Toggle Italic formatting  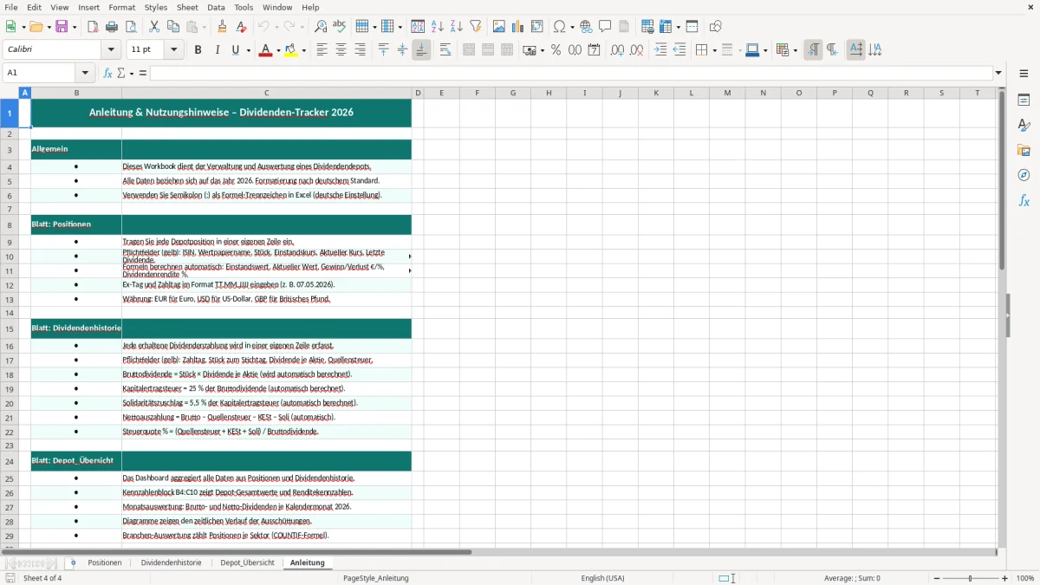217,50
